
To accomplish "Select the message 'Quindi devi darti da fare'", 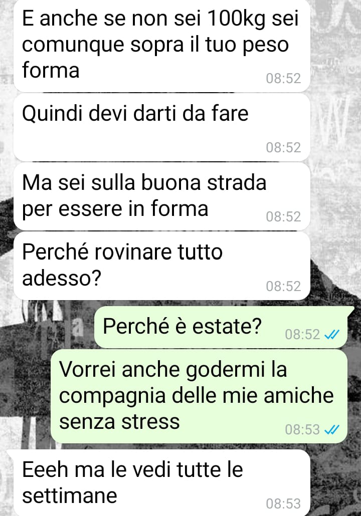I will 162,127.
